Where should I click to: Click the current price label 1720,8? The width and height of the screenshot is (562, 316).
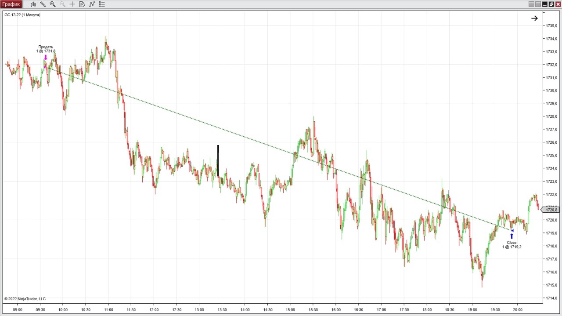coord(551,210)
